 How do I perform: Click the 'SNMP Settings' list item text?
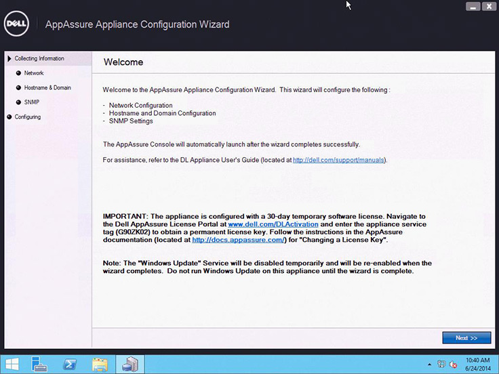pos(131,121)
